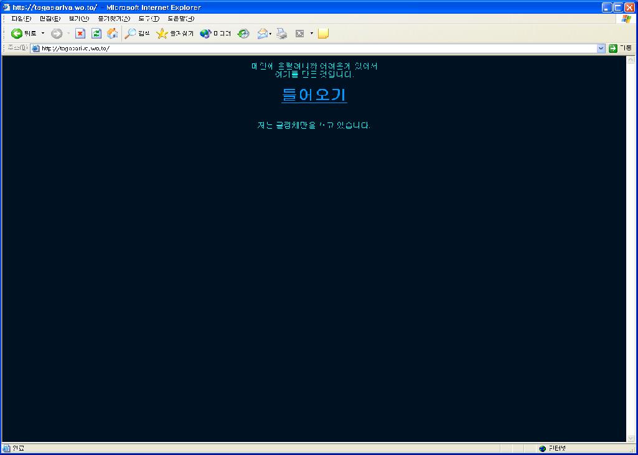Click inside the address bar URL field
The image size is (638, 455).
click(311, 48)
